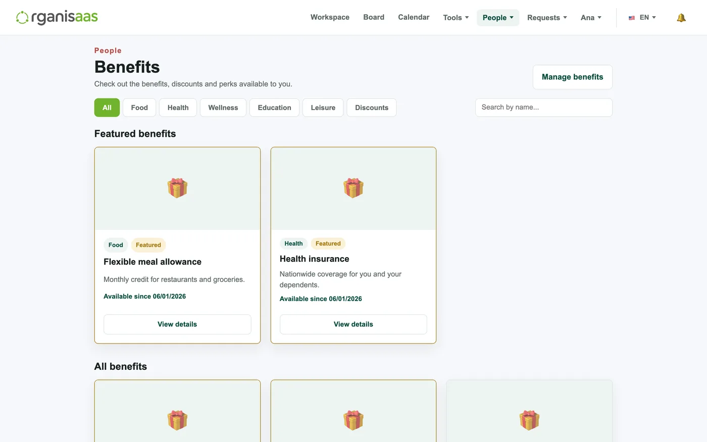Filter benefits by Food
Screen dimensions: 707x442
coord(139,108)
